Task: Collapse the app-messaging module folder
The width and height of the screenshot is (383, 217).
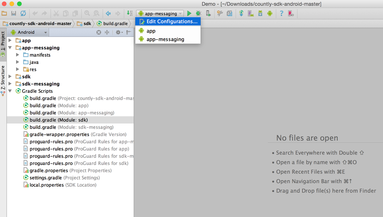Action: [x=10, y=48]
